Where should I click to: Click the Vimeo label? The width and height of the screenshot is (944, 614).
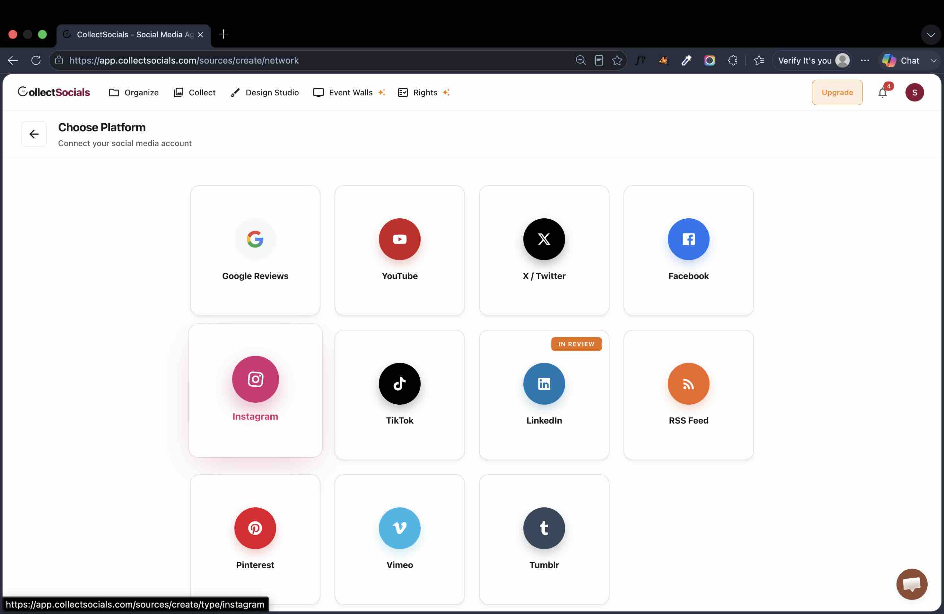(399, 565)
